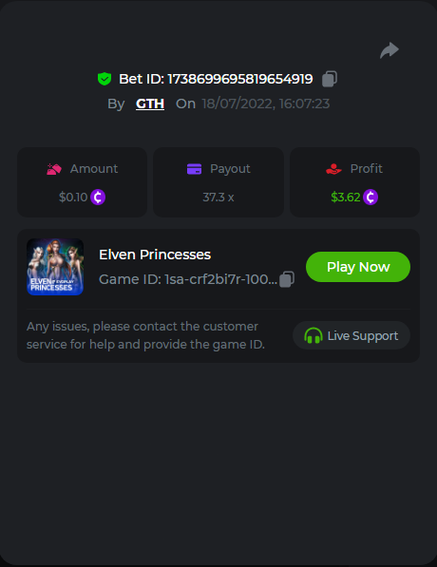Click the $3.62 profit value
The height and width of the screenshot is (567, 437).
click(346, 198)
